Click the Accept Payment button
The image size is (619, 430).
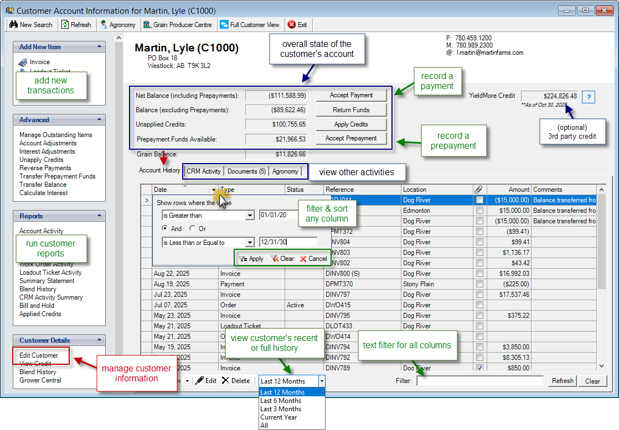[352, 95]
